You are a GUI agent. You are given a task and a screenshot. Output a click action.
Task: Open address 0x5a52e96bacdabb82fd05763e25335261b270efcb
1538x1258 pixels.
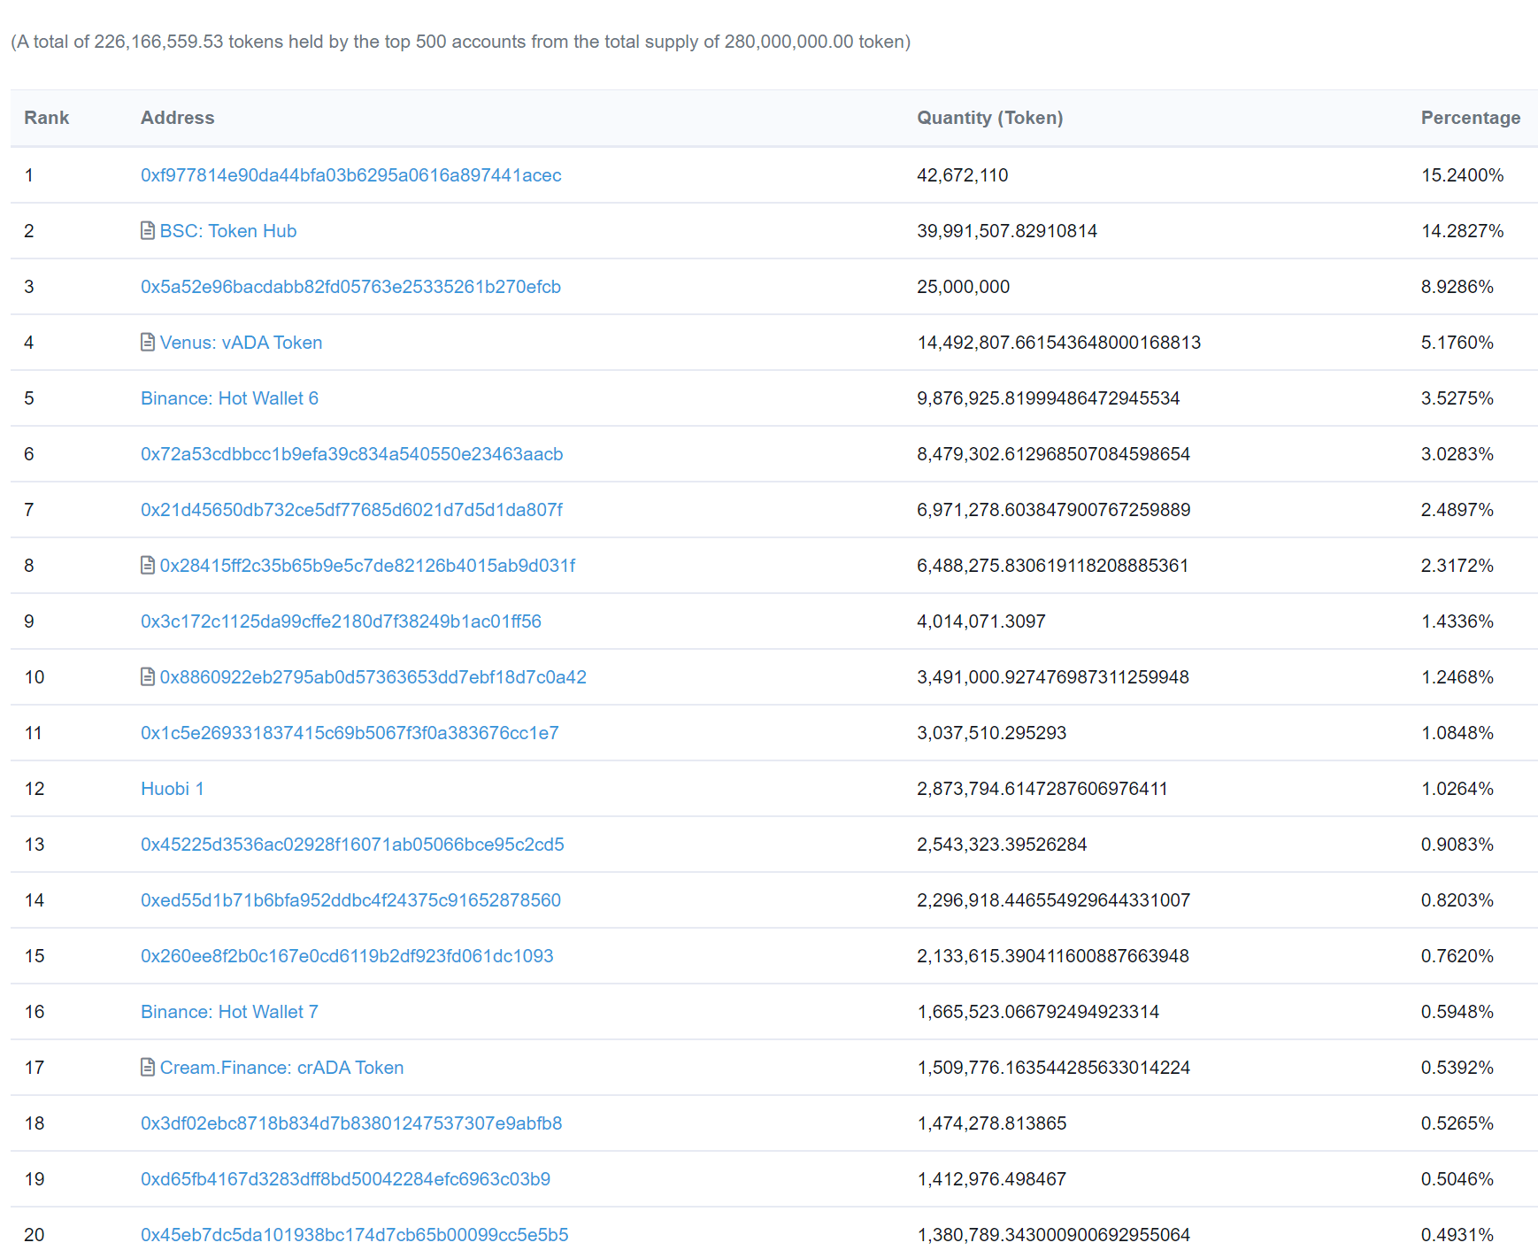pyautogui.click(x=351, y=287)
